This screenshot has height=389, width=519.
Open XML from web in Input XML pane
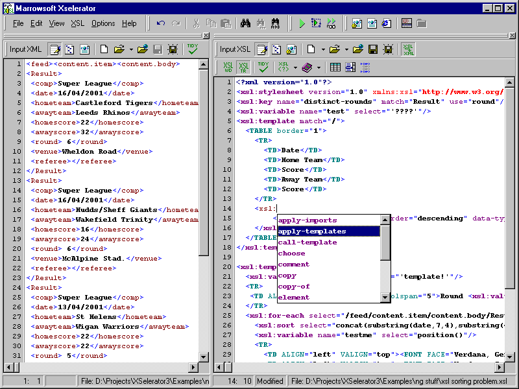click(x=142, y=50)
